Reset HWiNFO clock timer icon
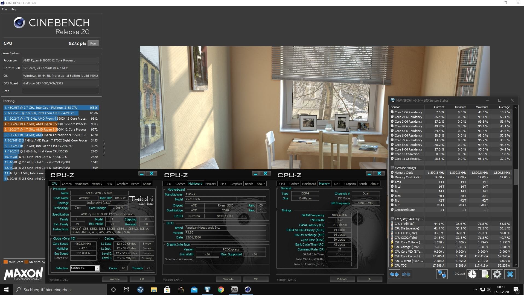The width and height of the screenshot is (524, 295). tap(472, 274)
